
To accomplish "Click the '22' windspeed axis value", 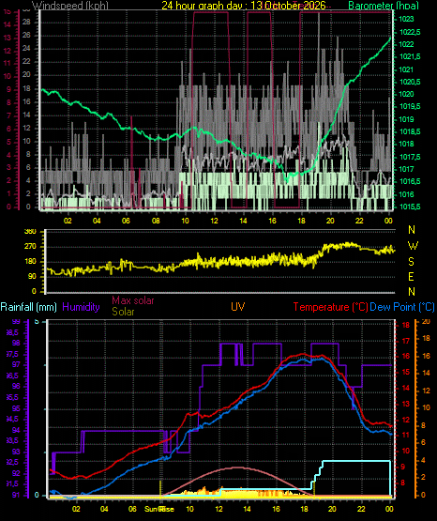I will 26,61.
